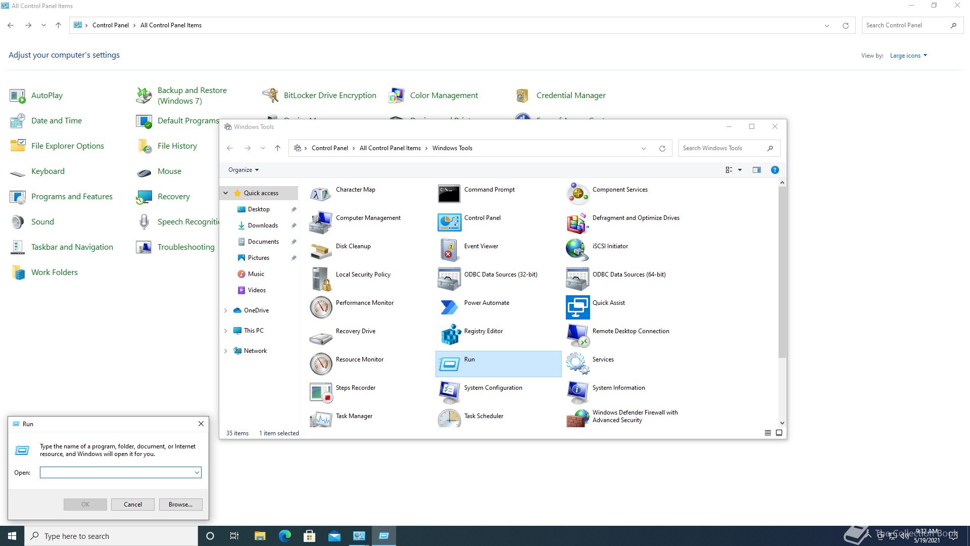Toggle the preview pane in Windows Tools
The image size is (970, 546).
[756, 170]
